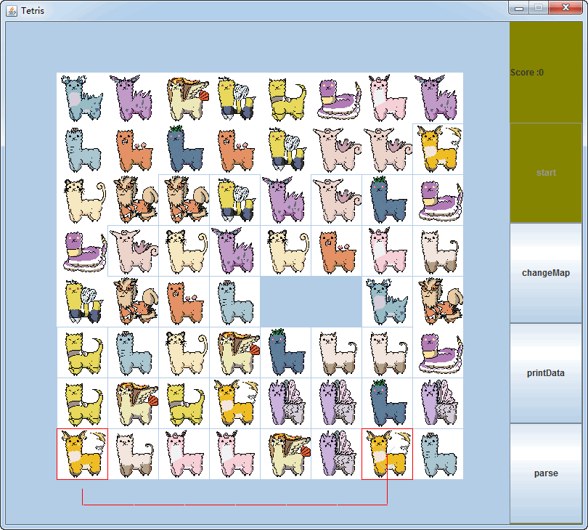Select the light blue alpaca in the fifth row
Screen dimensions: 588x530
[234, 301]
